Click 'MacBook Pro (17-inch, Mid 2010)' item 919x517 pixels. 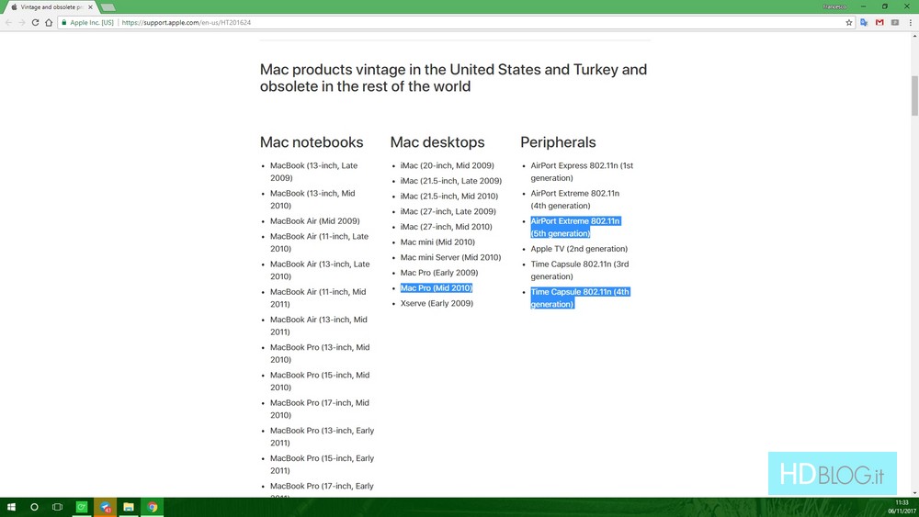[320, 409]
